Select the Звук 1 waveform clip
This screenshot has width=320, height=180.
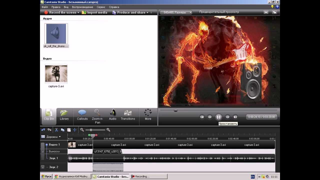point(171,158)
